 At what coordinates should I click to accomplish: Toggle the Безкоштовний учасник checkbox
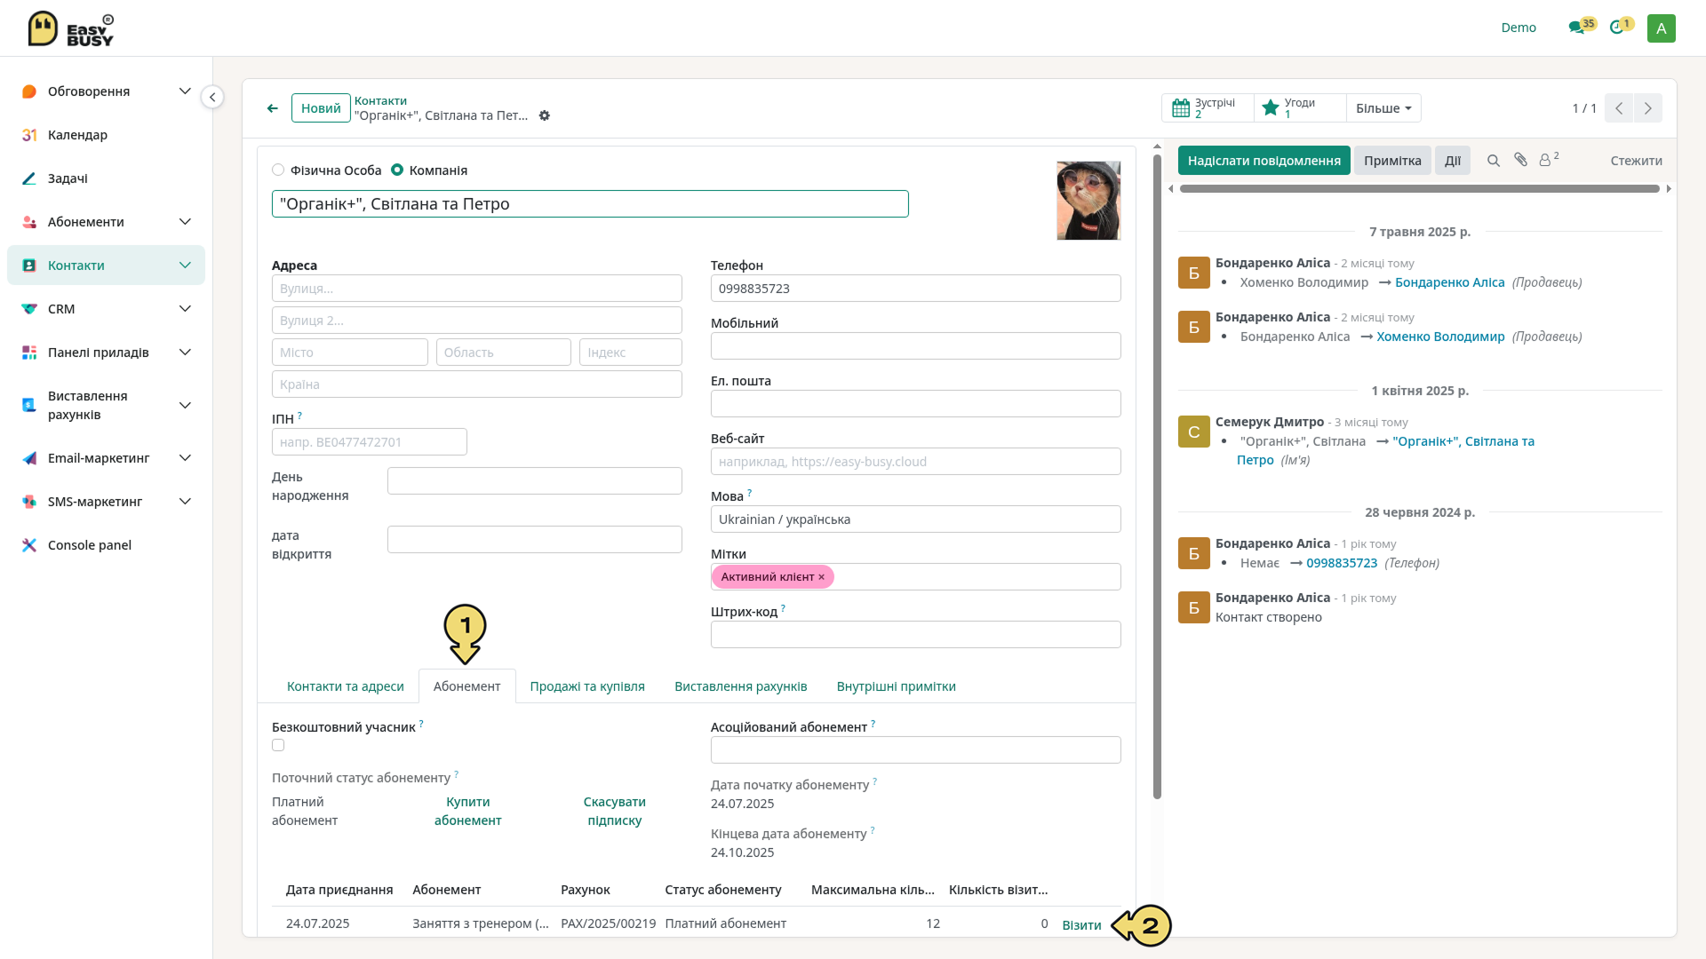[278, 745]
